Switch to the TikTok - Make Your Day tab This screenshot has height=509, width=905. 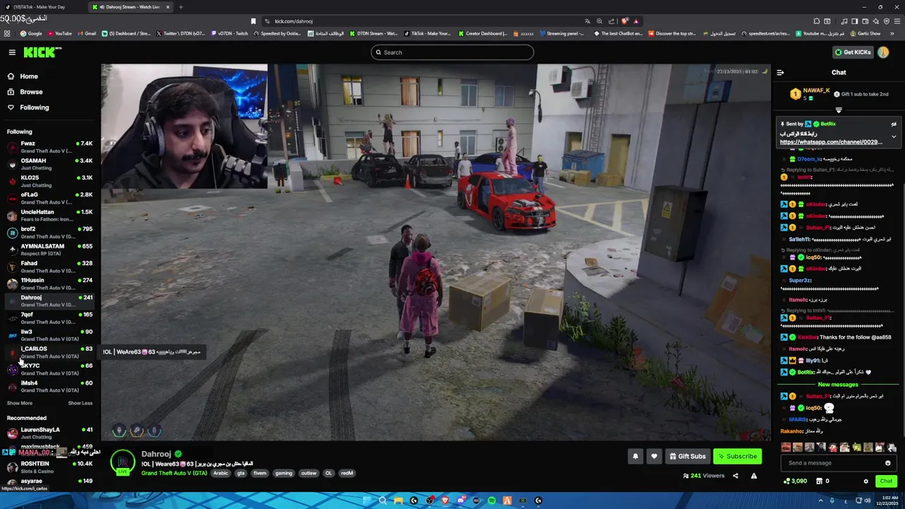click(x=42, y=7)
